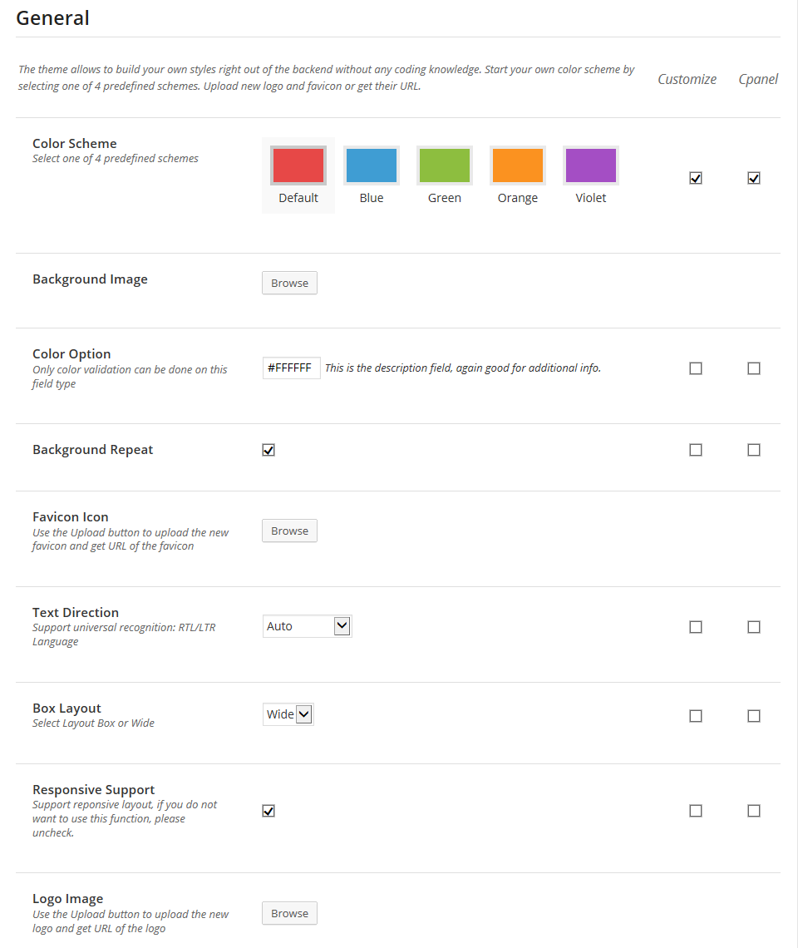The width and height of the screenshot is (798, 948).
Task: Enable Customize checkbox for Color Option
Action: (696, 368)
